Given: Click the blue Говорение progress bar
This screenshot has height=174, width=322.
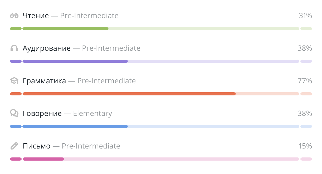Looking at the screenshot, I should point(161,126).
